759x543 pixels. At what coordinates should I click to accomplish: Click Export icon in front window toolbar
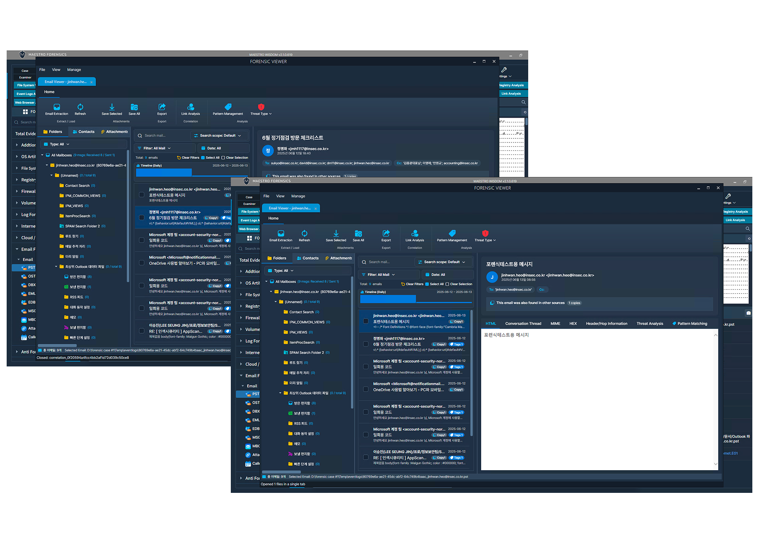[x=386, y=233]
